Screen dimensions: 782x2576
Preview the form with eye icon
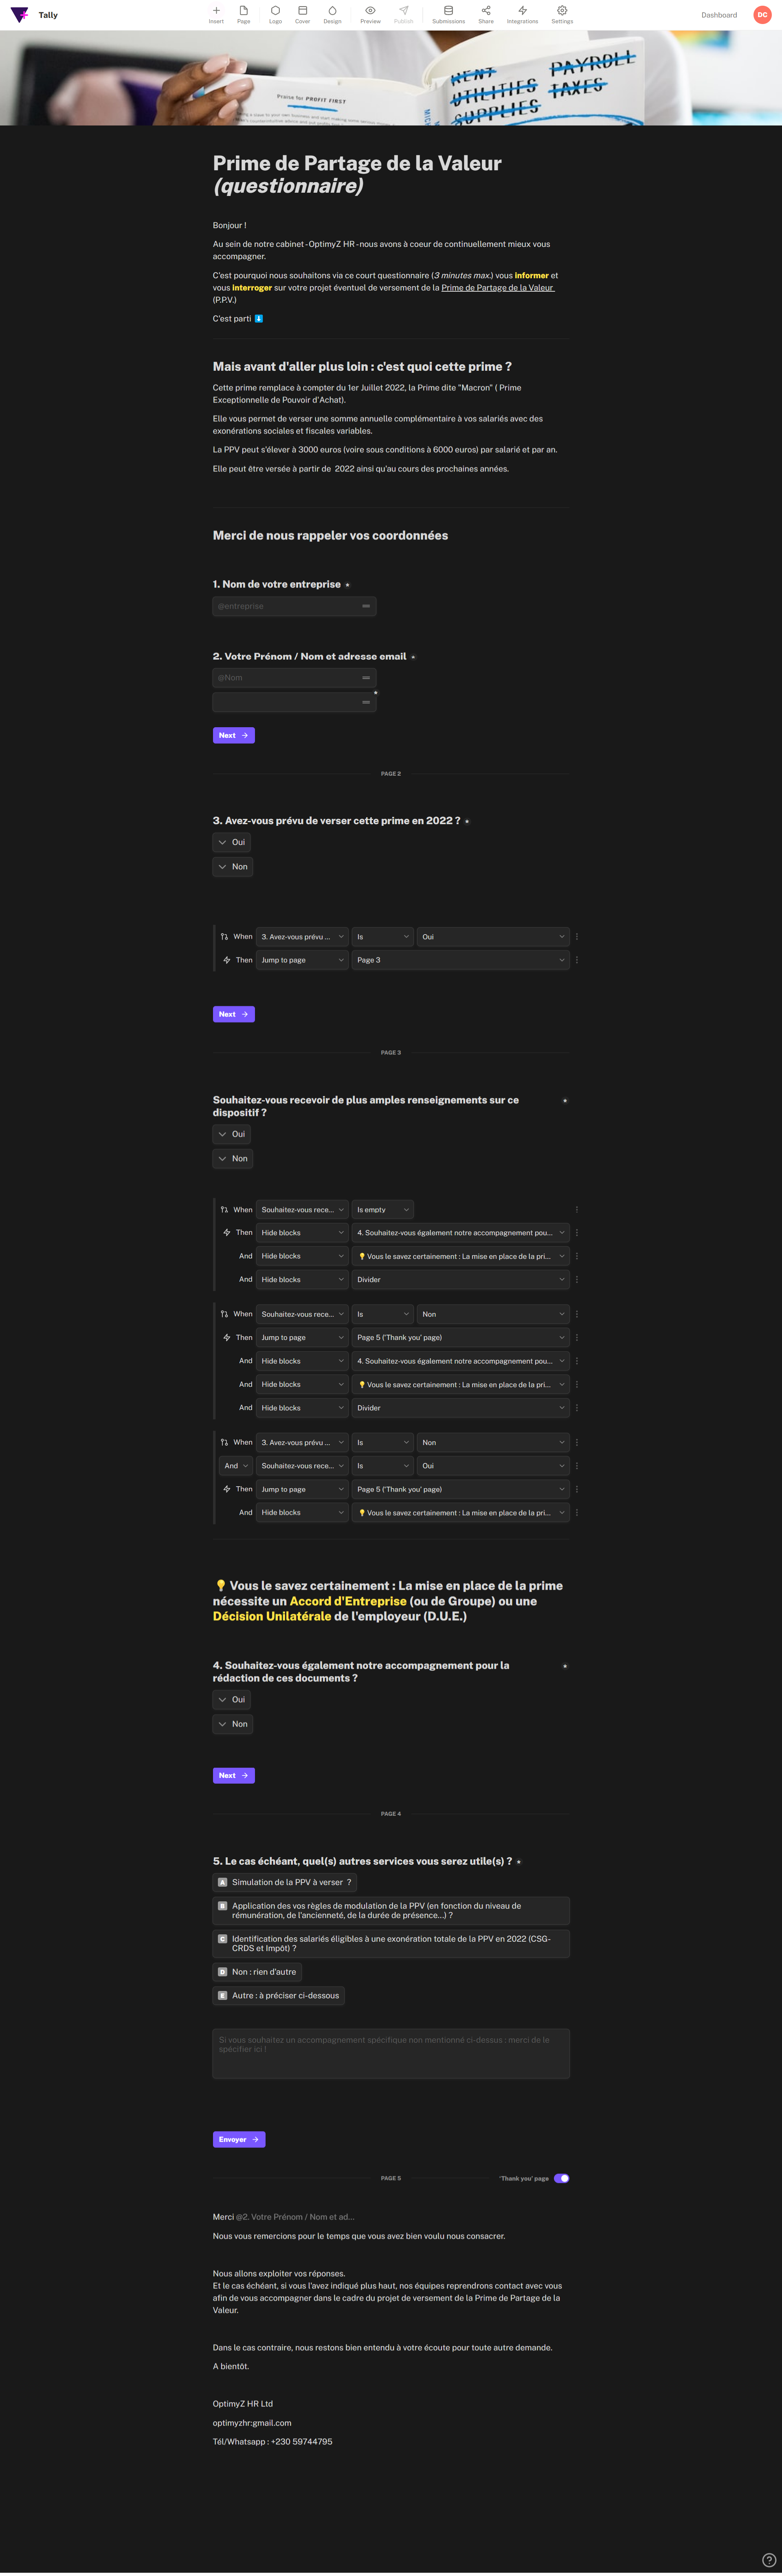point(370,11)
